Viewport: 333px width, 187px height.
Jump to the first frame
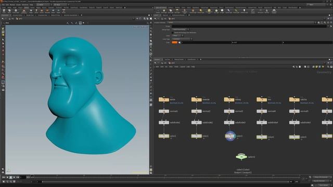coord(4,177)
